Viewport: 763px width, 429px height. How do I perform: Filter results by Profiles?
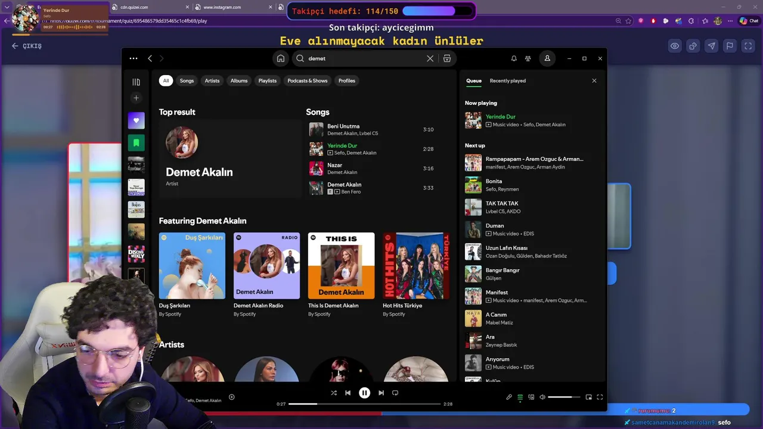point(347,80)
